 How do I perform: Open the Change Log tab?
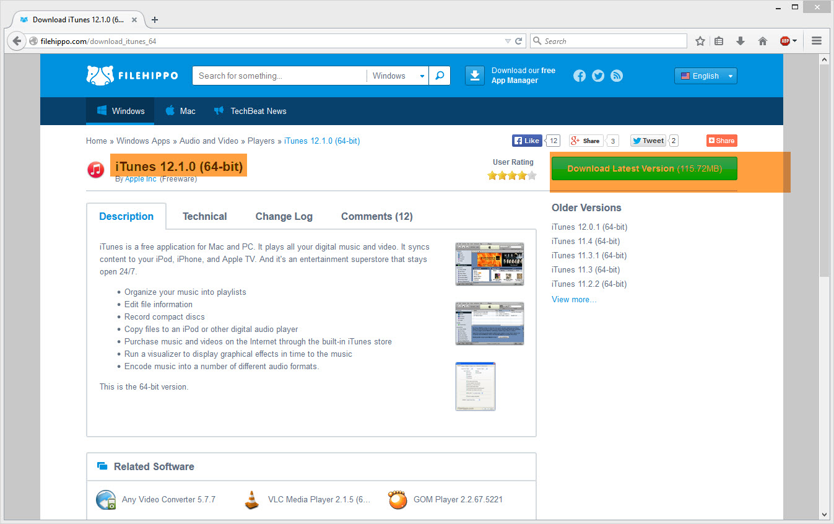click(x=284, y=216)
